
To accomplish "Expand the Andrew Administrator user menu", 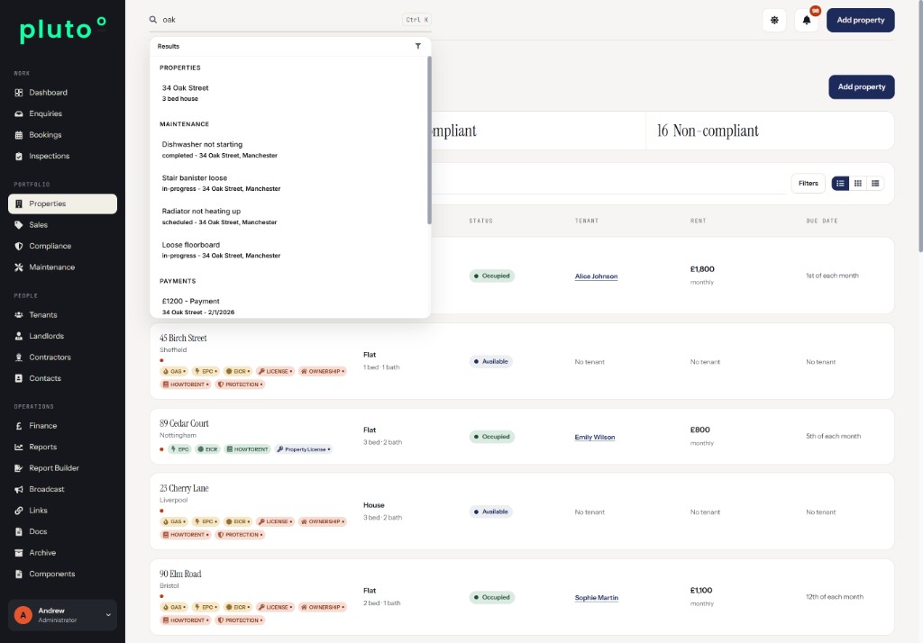I will 62,615.
